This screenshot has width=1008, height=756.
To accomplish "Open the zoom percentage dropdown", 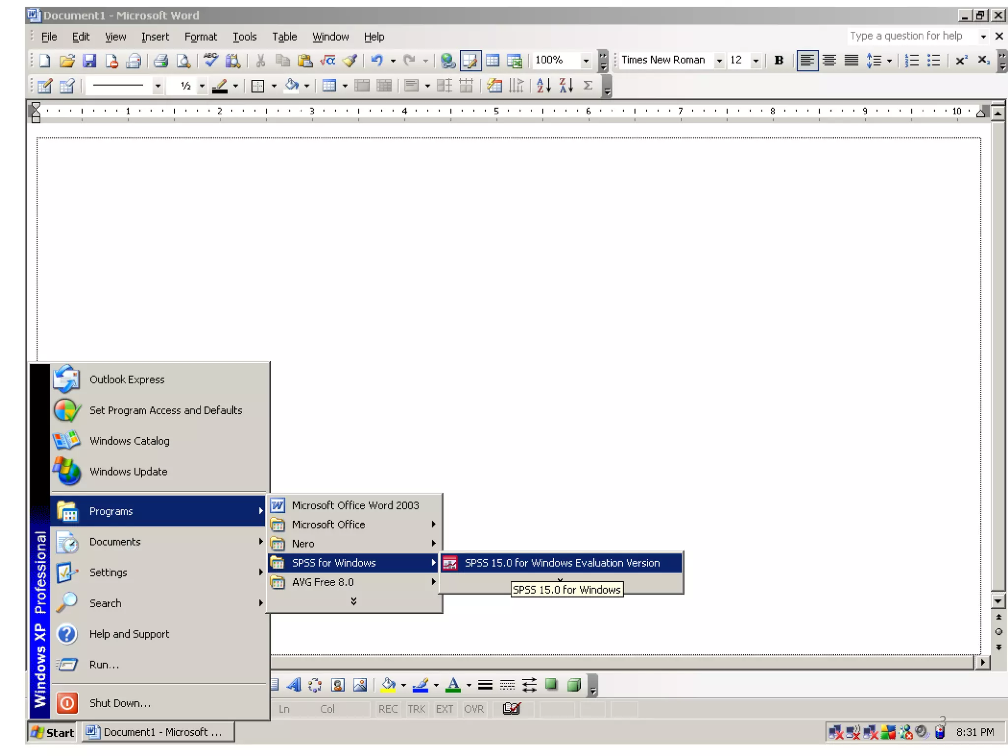I will (x=586, y=61).
